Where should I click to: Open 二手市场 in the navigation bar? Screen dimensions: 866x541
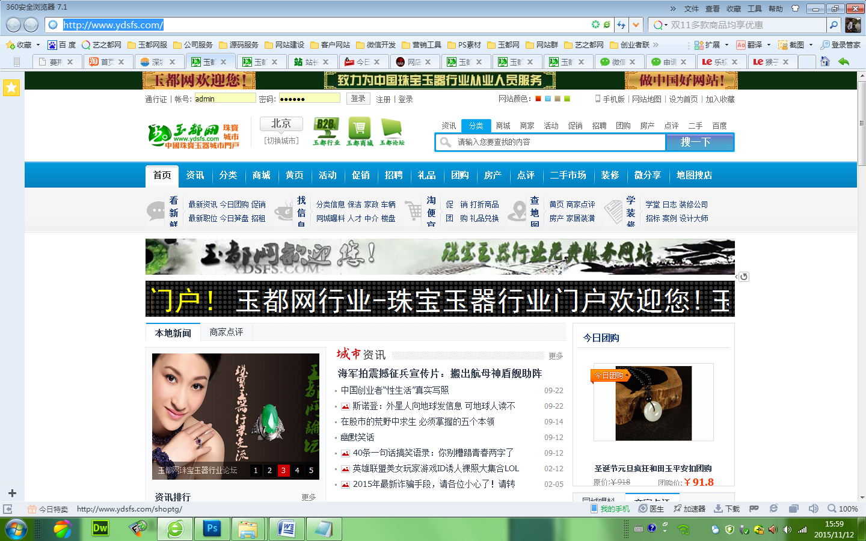click(568, 175)
